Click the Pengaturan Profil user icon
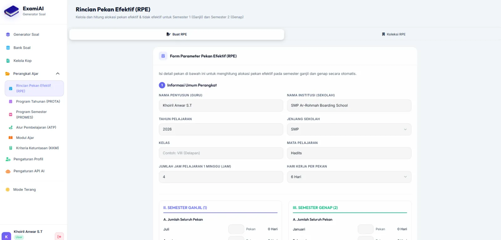 (8, 159)
